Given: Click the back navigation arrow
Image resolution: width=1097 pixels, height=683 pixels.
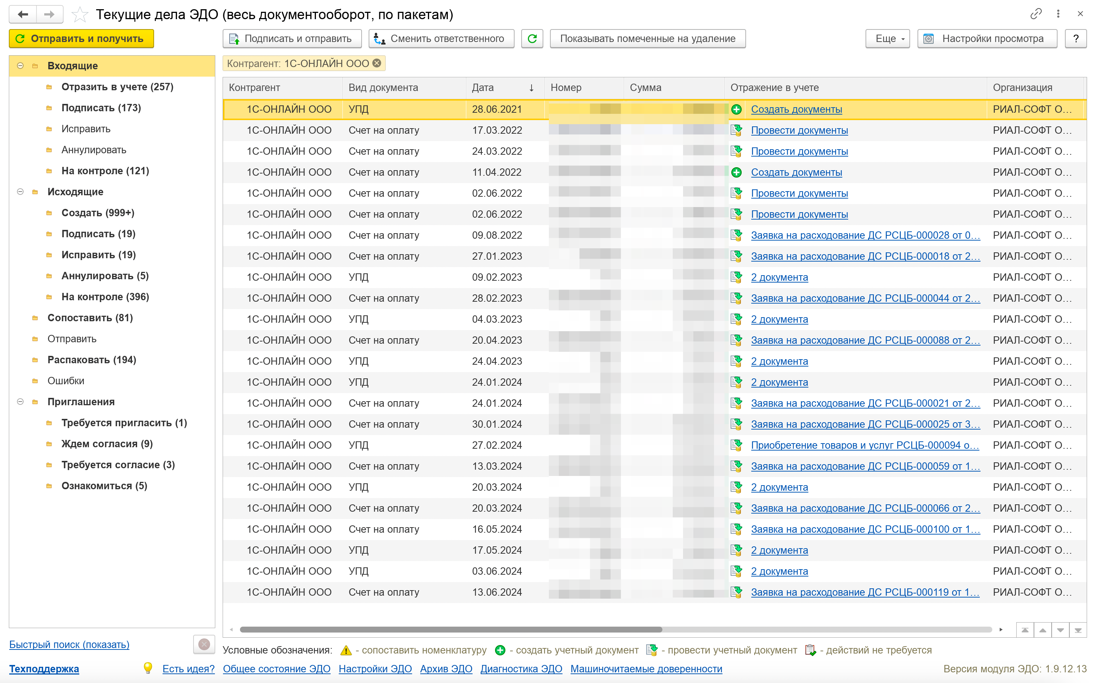Looking at the screenshot, I should (x=22, y=14).
